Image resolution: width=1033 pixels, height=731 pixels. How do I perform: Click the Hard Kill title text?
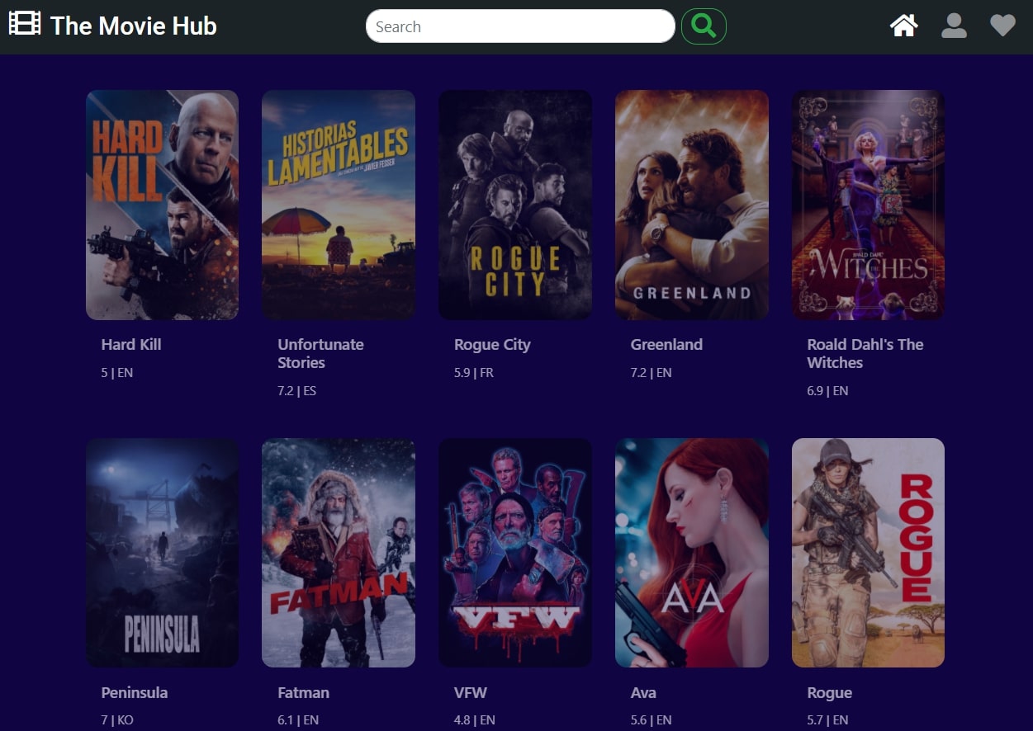(131, 345)
